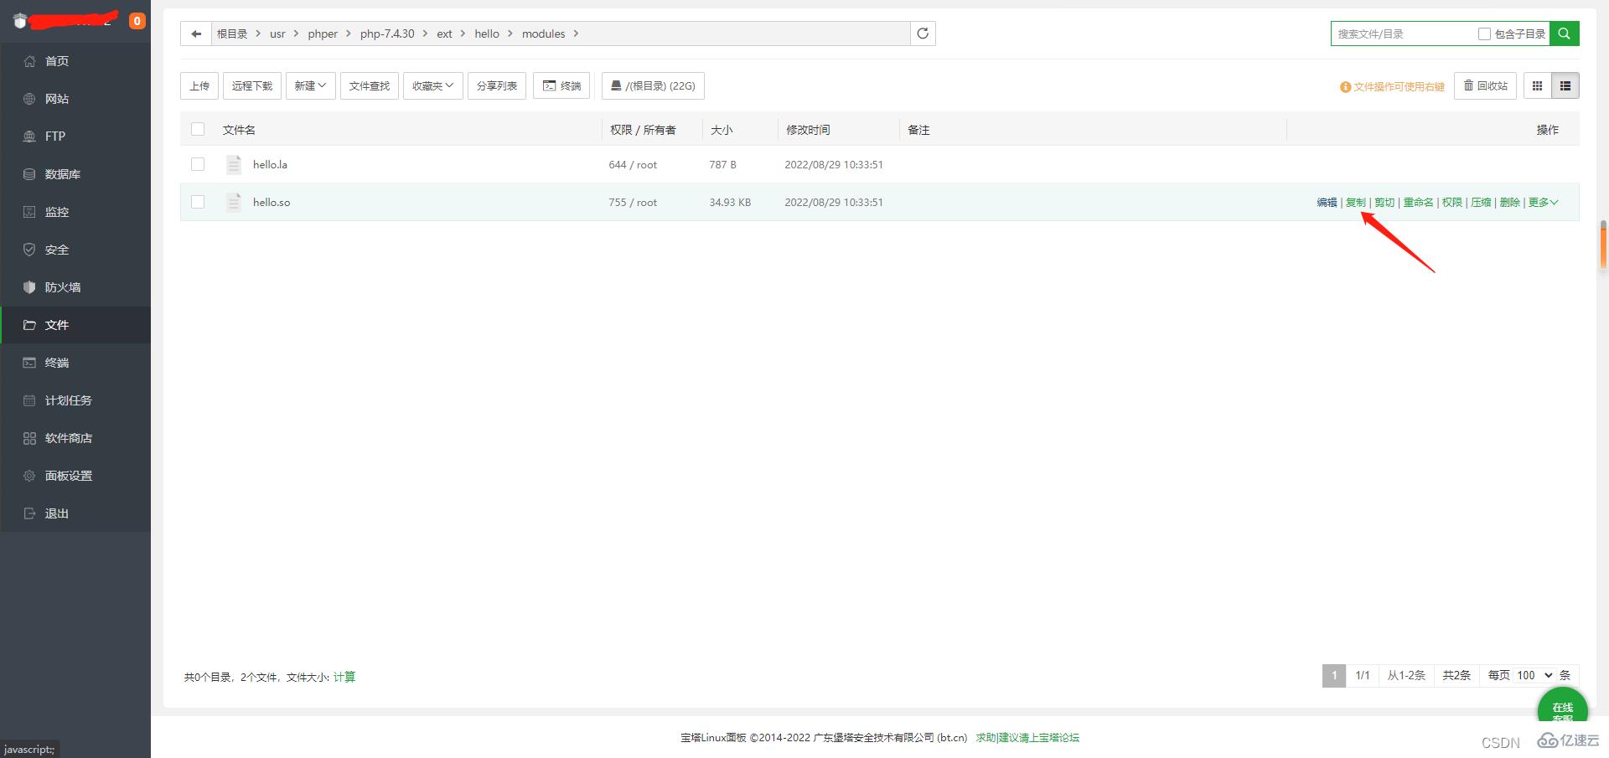Sort by the 大小 column header
This screenshot has width=1609, height=758.
722,130
